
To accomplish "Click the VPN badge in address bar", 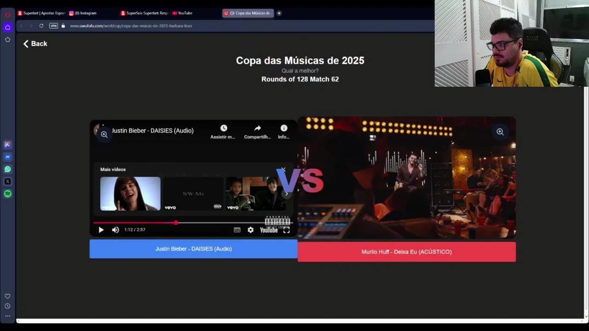I will click(x=53, y=26).
